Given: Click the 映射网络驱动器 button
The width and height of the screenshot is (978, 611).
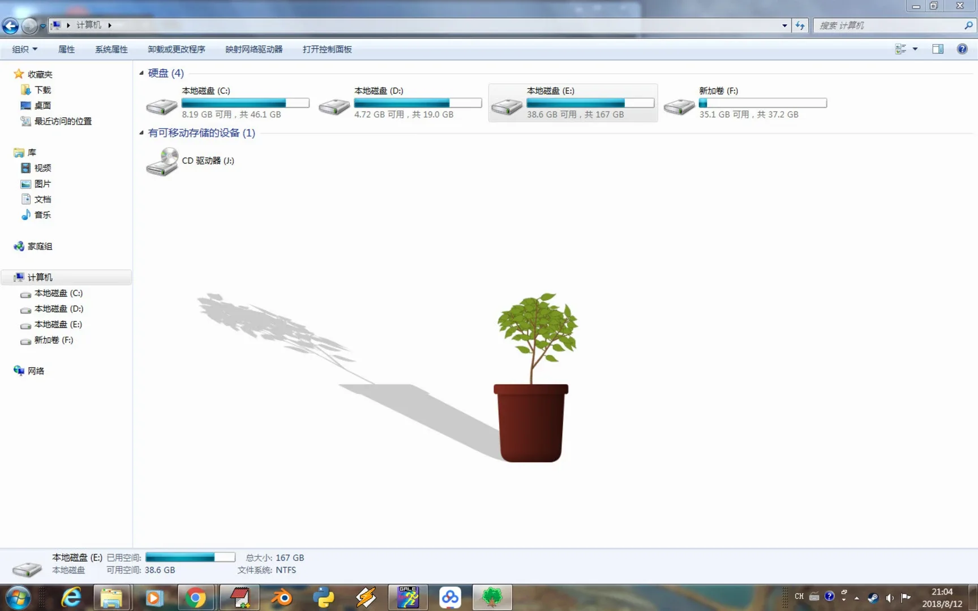Looking at the screenshot, I should pos(254,49).
